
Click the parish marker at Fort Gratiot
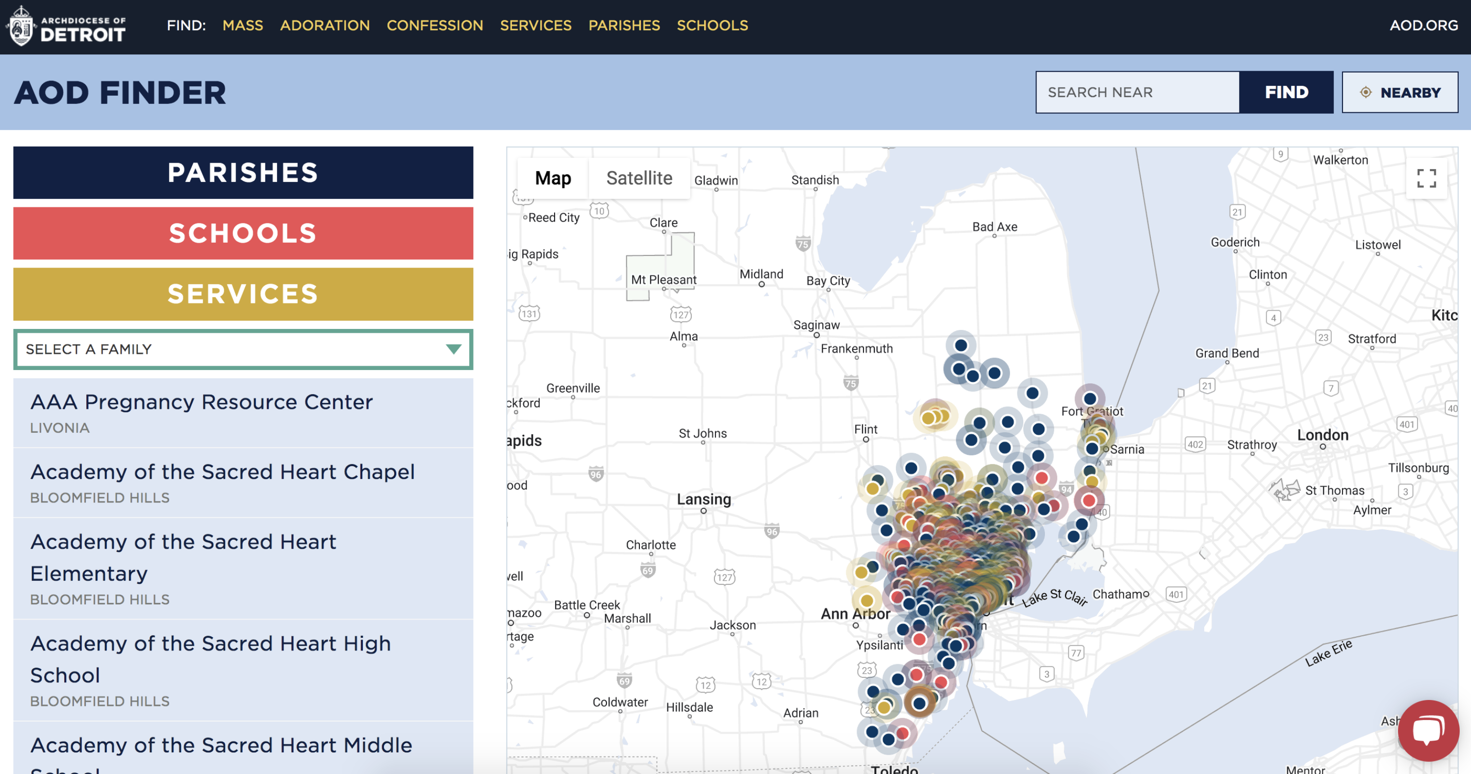coord(1090,399)
